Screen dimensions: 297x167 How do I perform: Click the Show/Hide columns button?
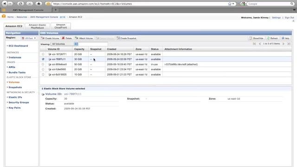pyautogui.click(x=257, y=38)
